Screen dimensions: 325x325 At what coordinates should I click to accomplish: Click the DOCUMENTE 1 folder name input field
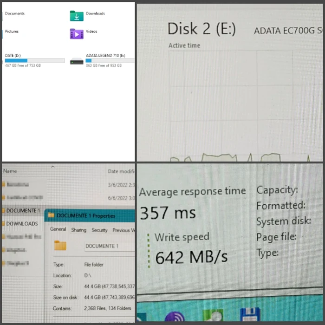click(110, 246)
